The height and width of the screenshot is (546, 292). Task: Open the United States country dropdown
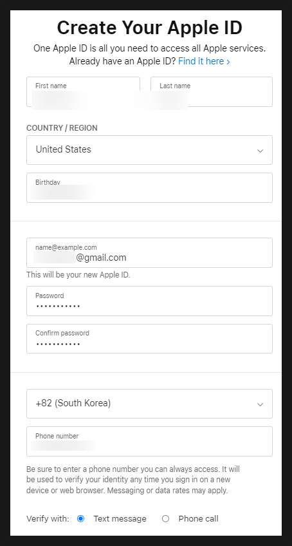pyautogui.click(x=149, y=150)
